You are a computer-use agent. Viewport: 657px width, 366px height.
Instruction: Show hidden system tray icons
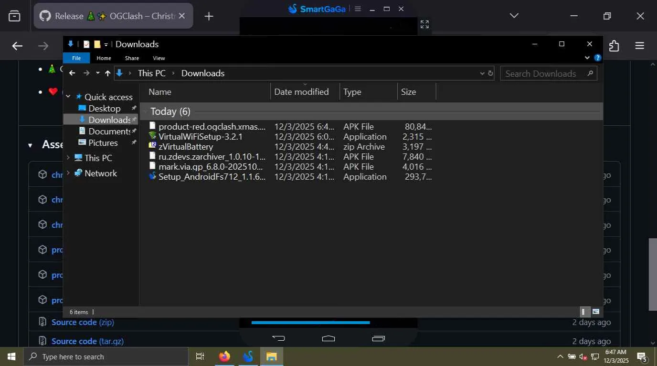[560, 356]
